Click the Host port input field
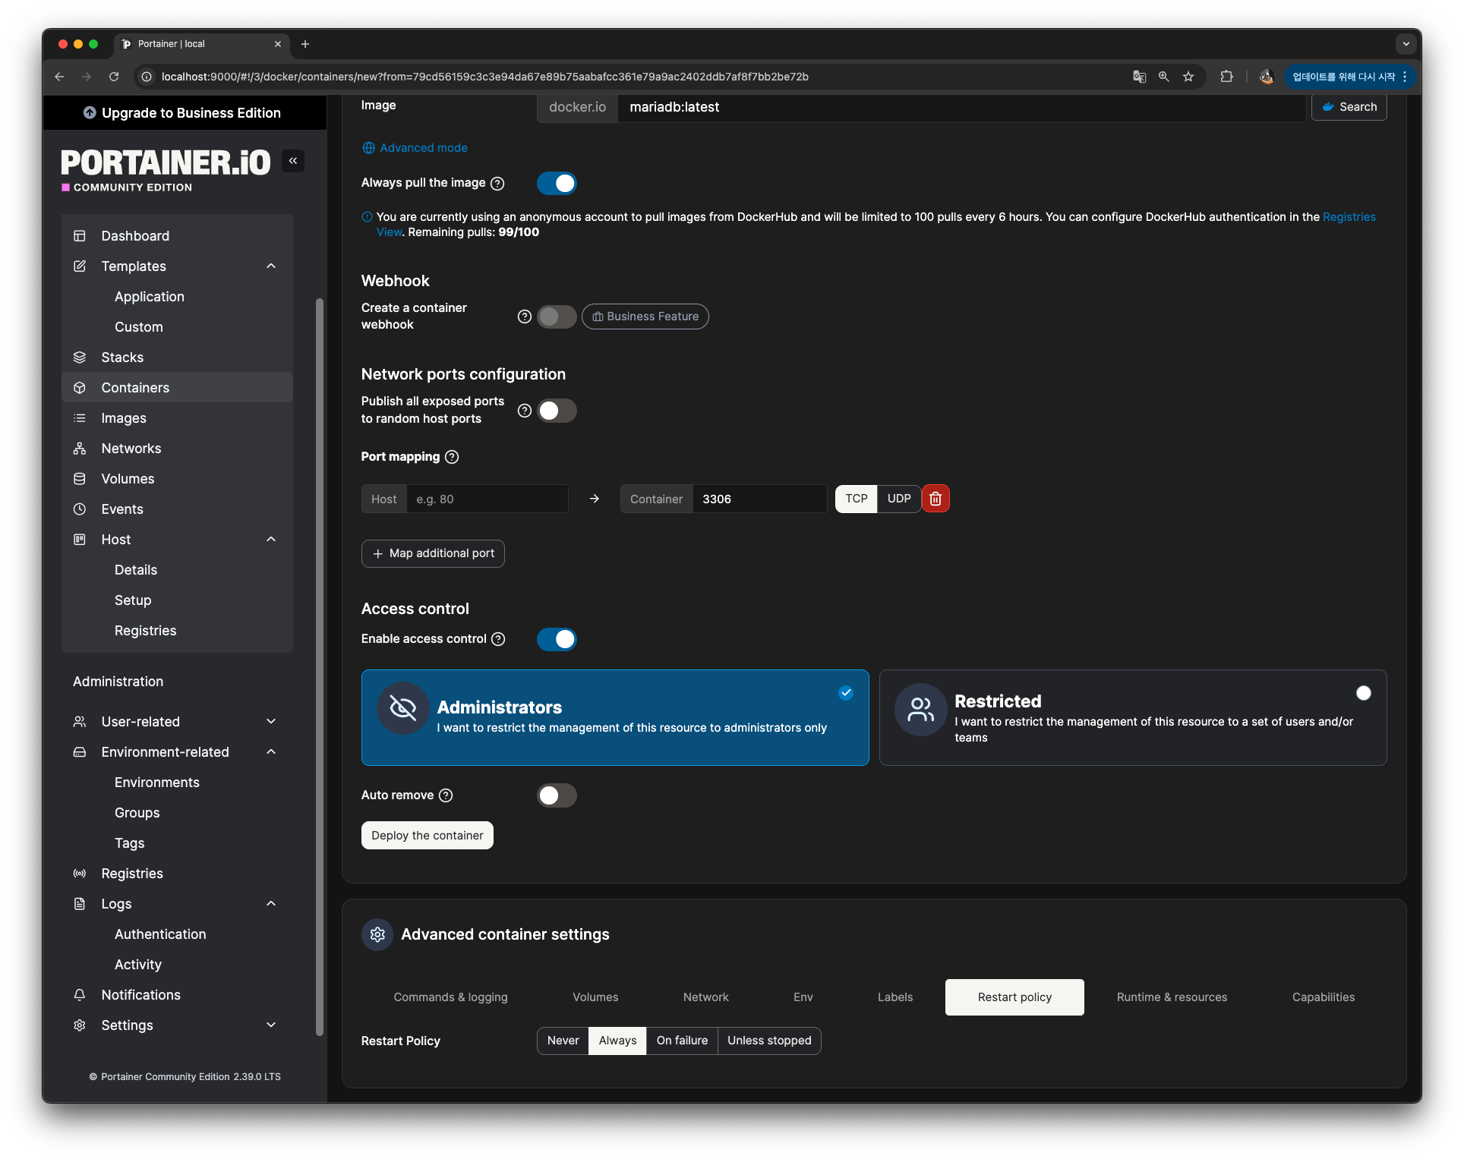The width and height of the screenshot is (1464, 1159). tap(487, 499)
